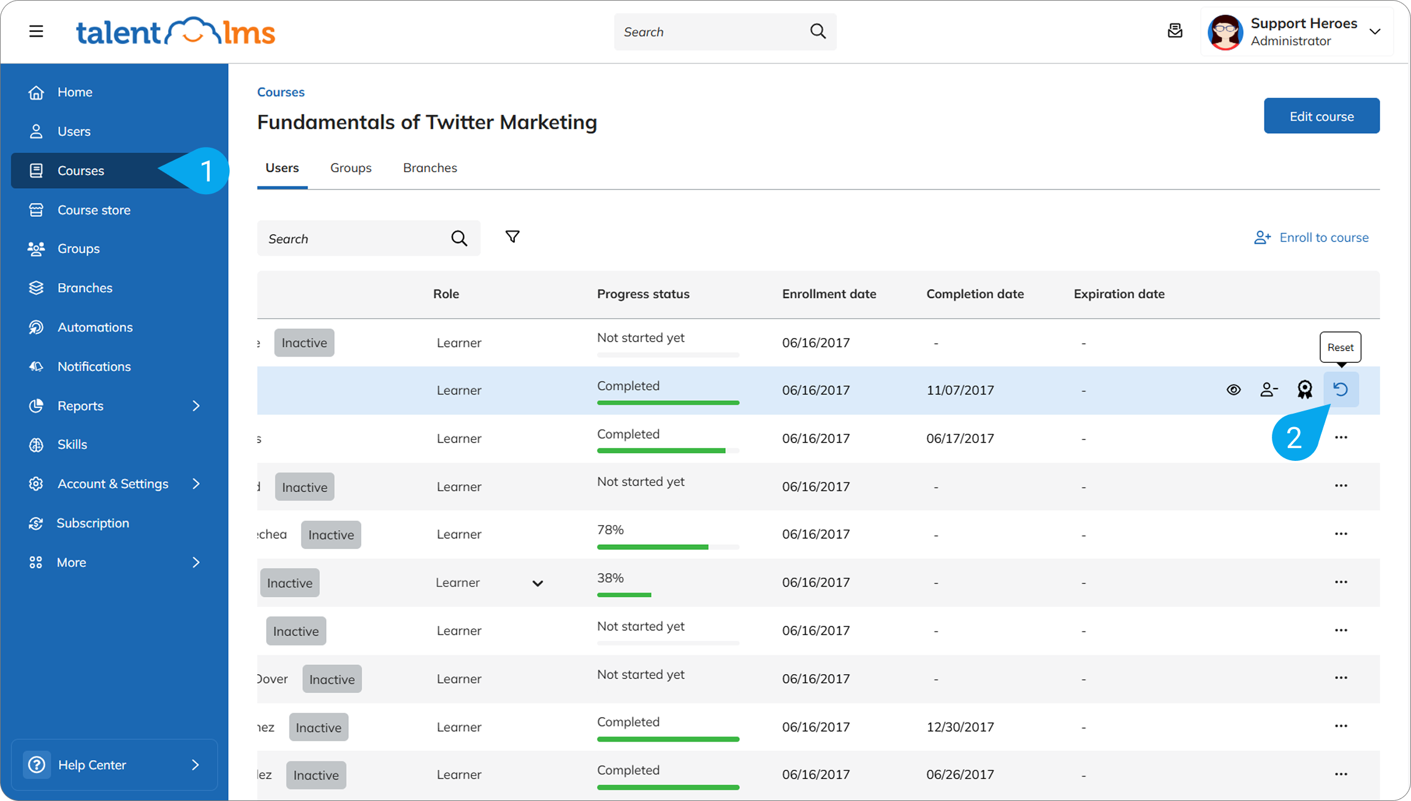Open more options for 06/17/2017 completion row
This screenshot has height=801, width=1411.
pyautogui.click(x=1341, y=438)
